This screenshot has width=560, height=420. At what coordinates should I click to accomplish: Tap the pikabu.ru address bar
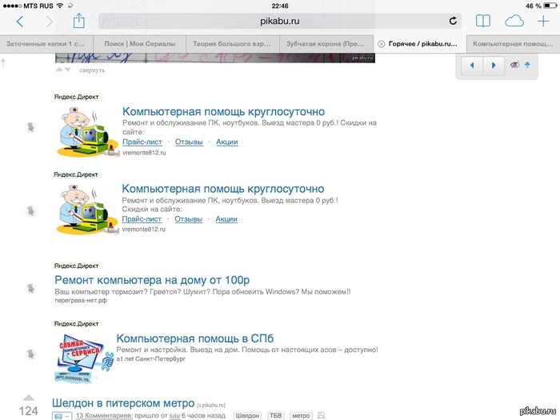coord(280,21)
